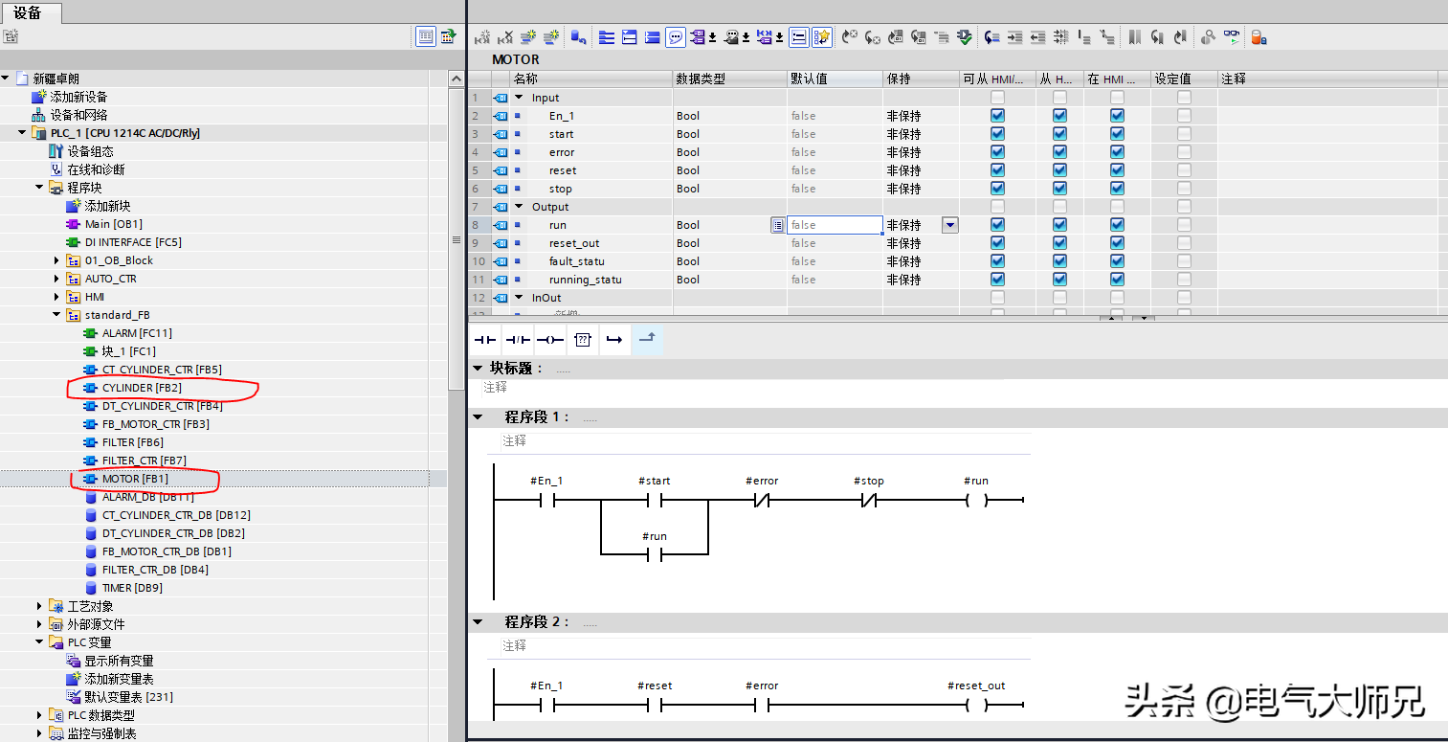Collapse the Input section in interface table
This screenshot has width=1448, height=742.
click(x=520, y=98)
